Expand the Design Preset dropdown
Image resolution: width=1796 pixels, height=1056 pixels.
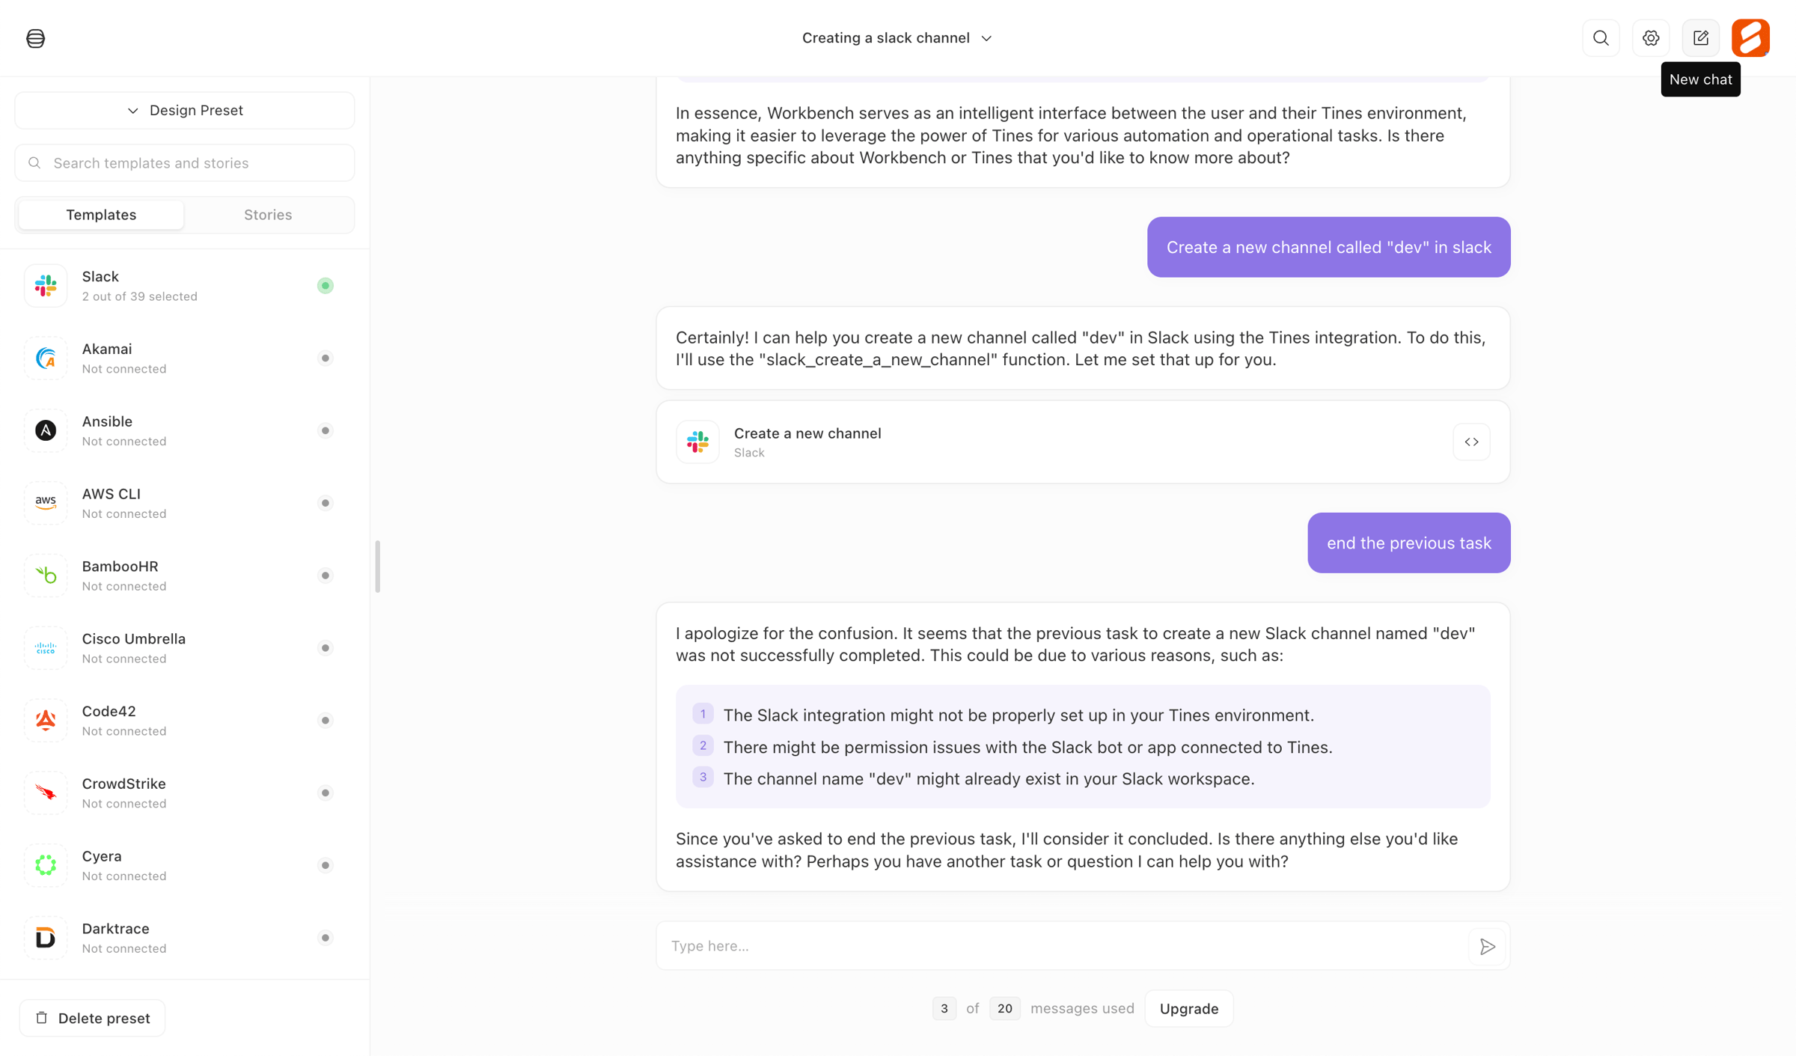[x=185, y=111]
